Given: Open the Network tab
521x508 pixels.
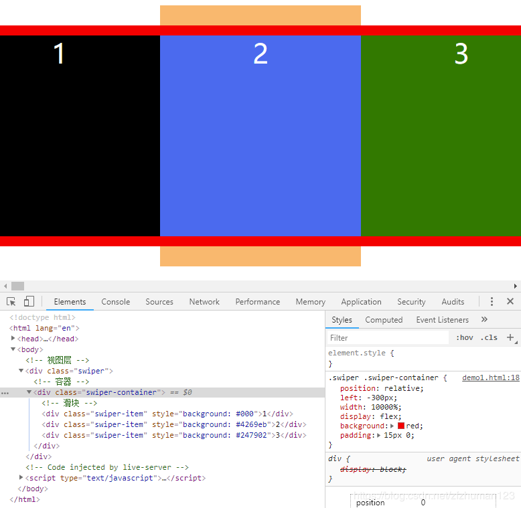Looking at the screenshot, I should tap(204, 301).
